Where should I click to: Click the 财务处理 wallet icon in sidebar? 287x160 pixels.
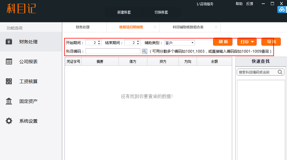pos(9,42)
